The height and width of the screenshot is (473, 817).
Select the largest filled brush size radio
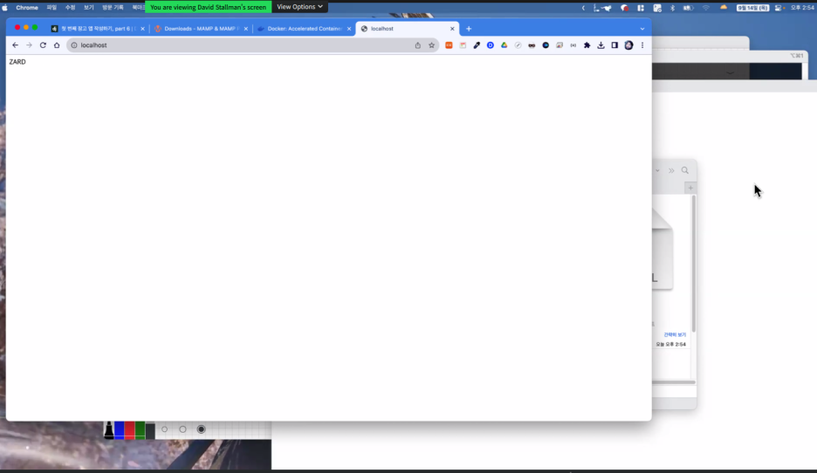[201, 429]
